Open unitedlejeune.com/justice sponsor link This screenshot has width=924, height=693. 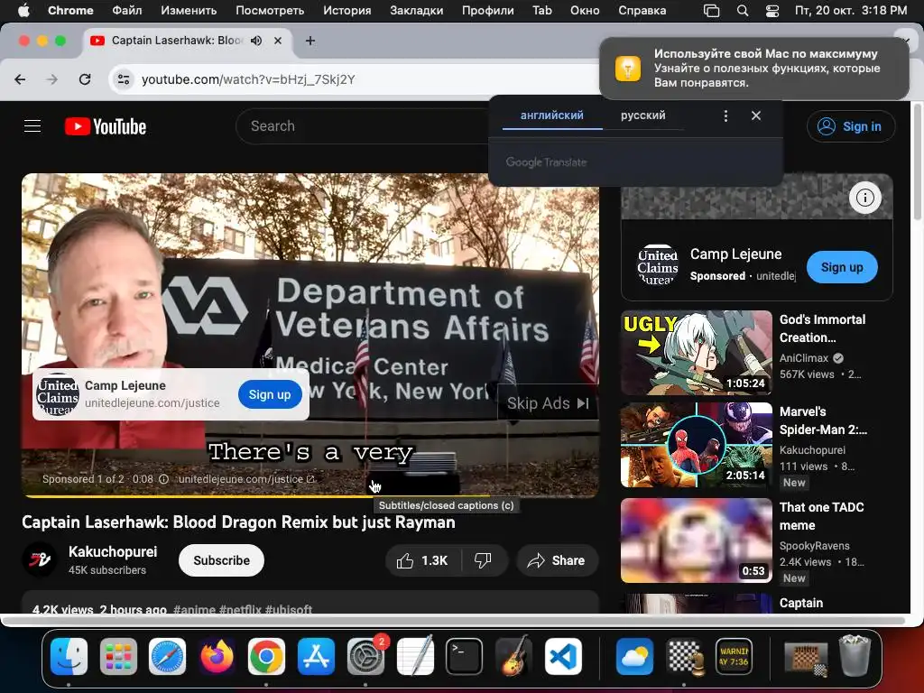(246, 479)
